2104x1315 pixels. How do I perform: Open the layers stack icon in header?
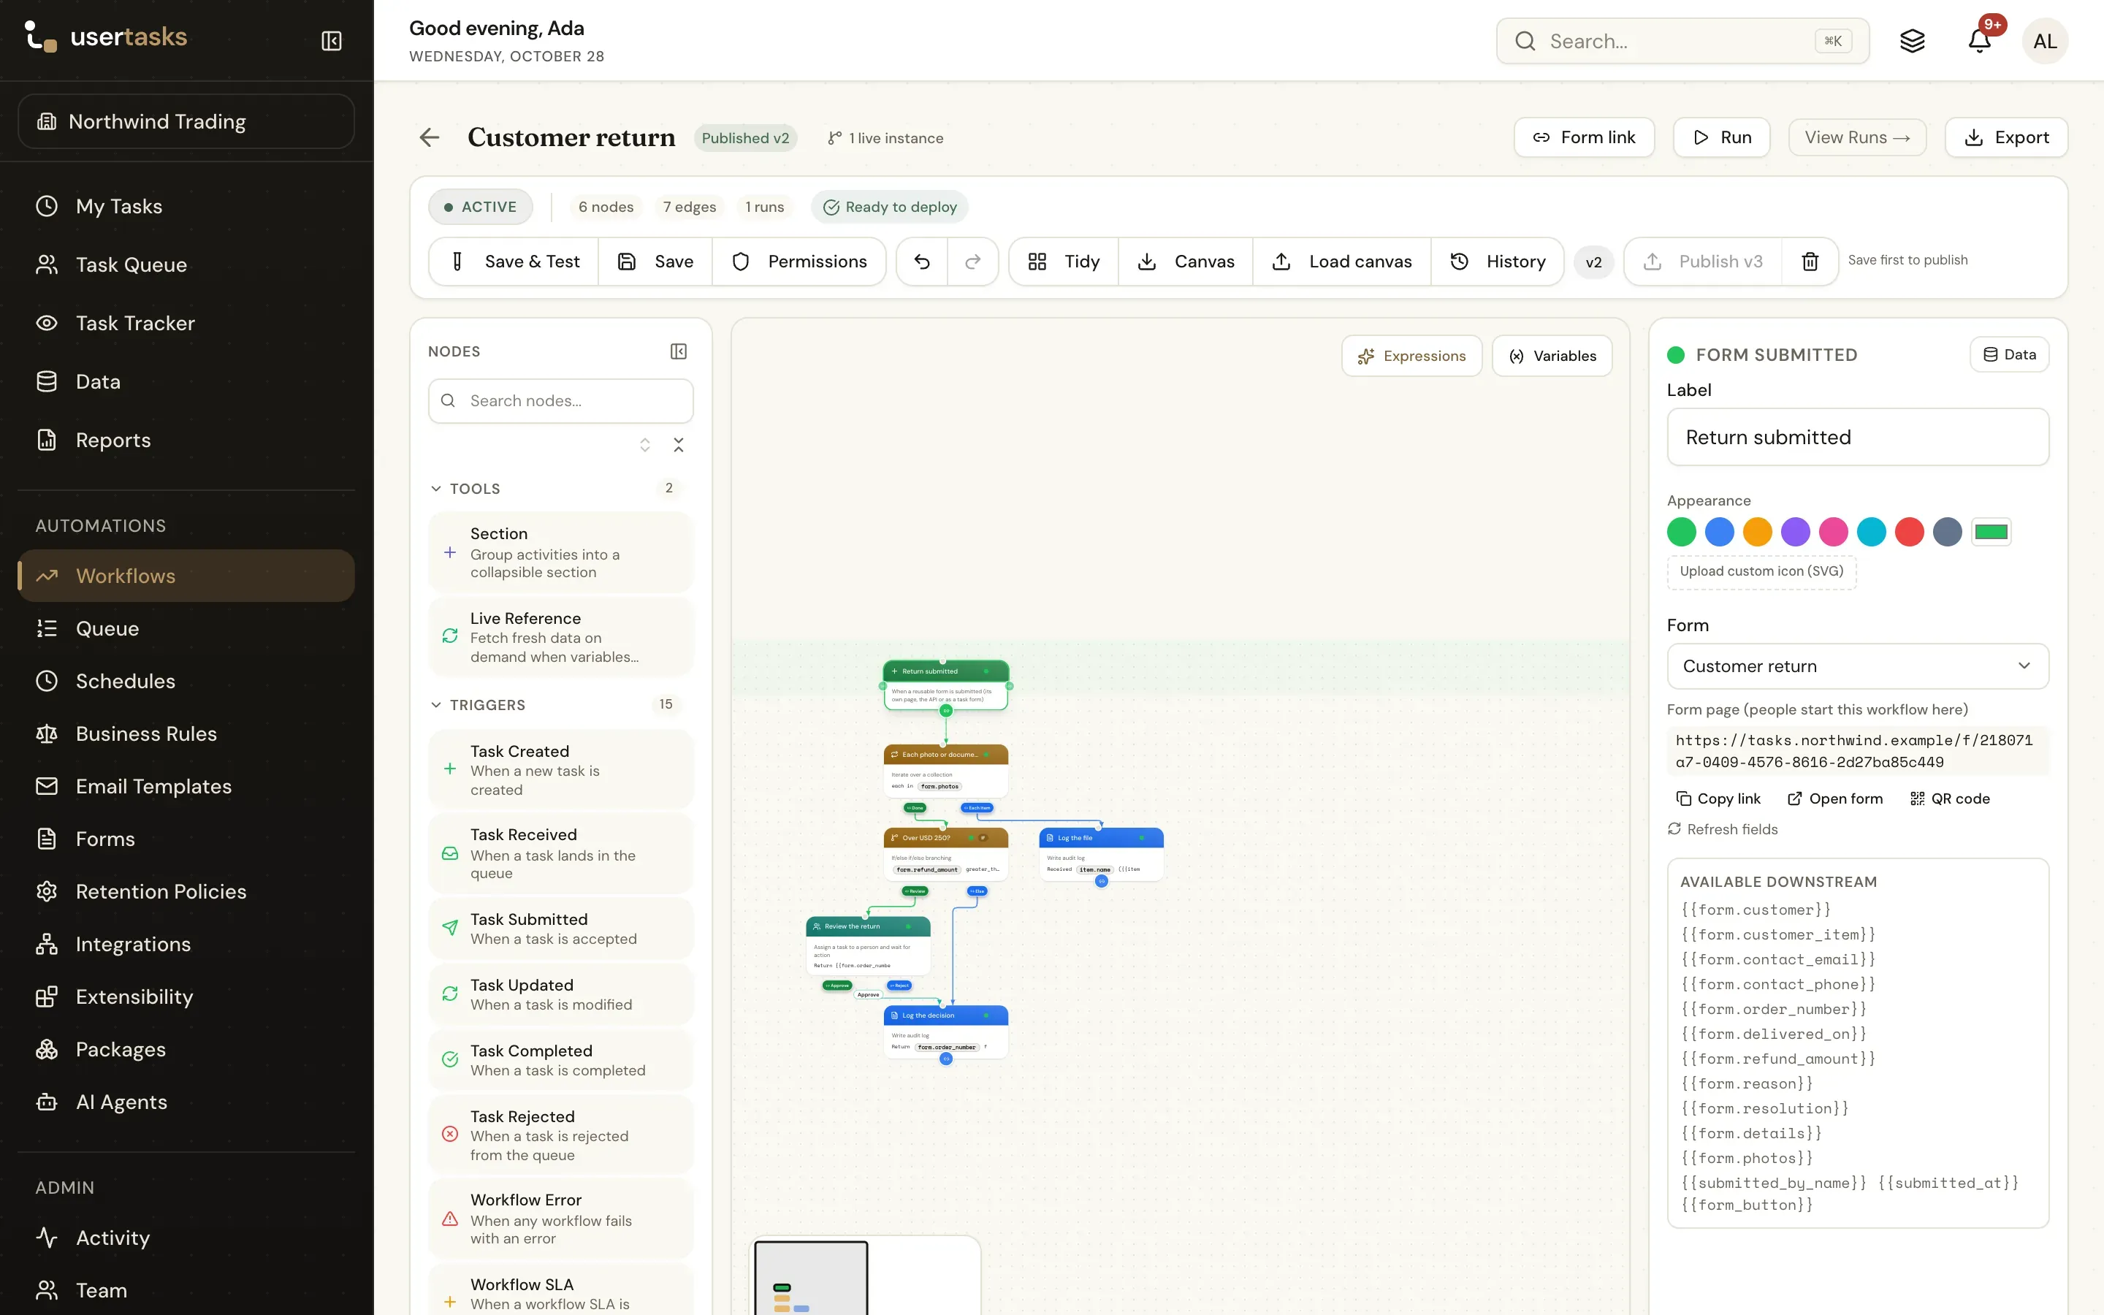point(1913,41)
